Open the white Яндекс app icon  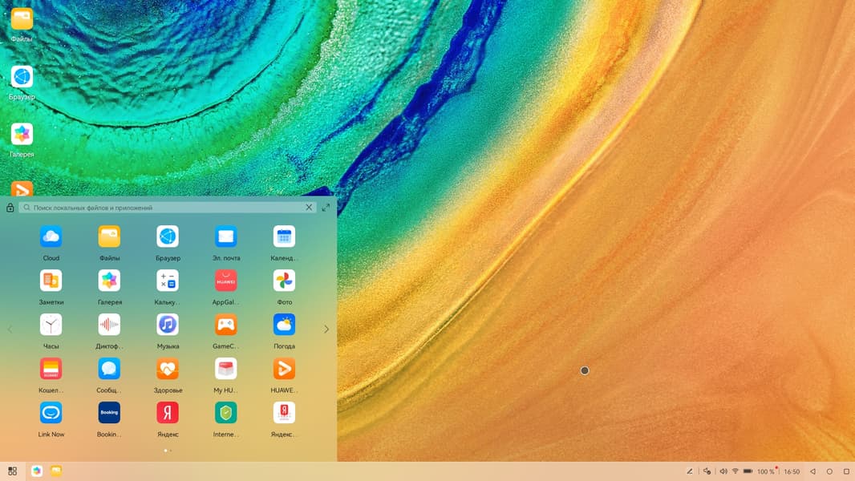pos(284,414)
